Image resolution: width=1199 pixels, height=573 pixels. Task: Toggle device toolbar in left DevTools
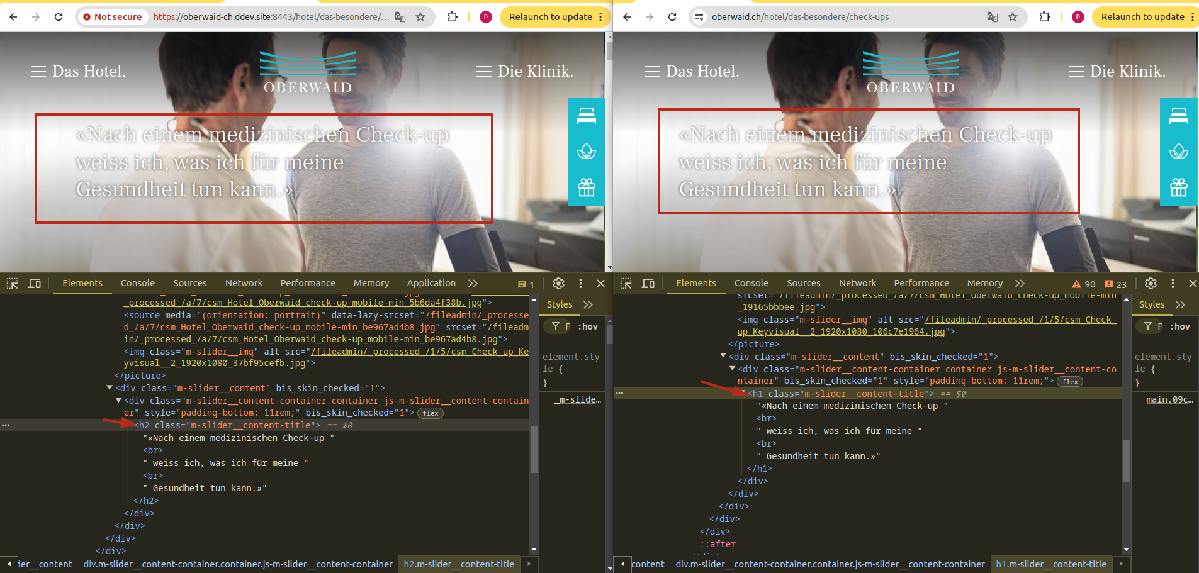35,284
